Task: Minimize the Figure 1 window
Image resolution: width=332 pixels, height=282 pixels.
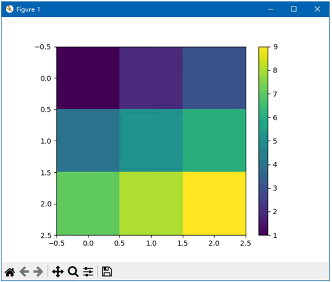Action: pyautogui.click(x=271, y=9)
